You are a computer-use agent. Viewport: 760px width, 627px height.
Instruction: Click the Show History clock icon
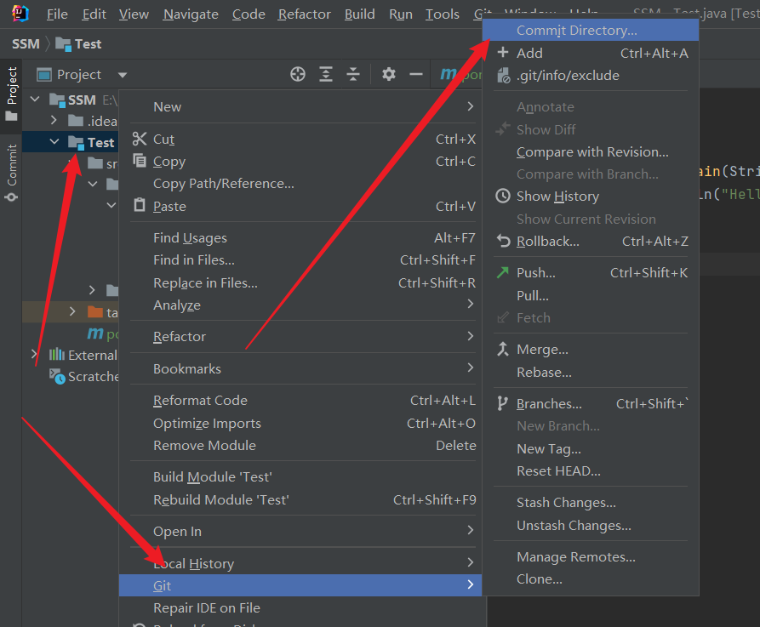pos(503,196)
